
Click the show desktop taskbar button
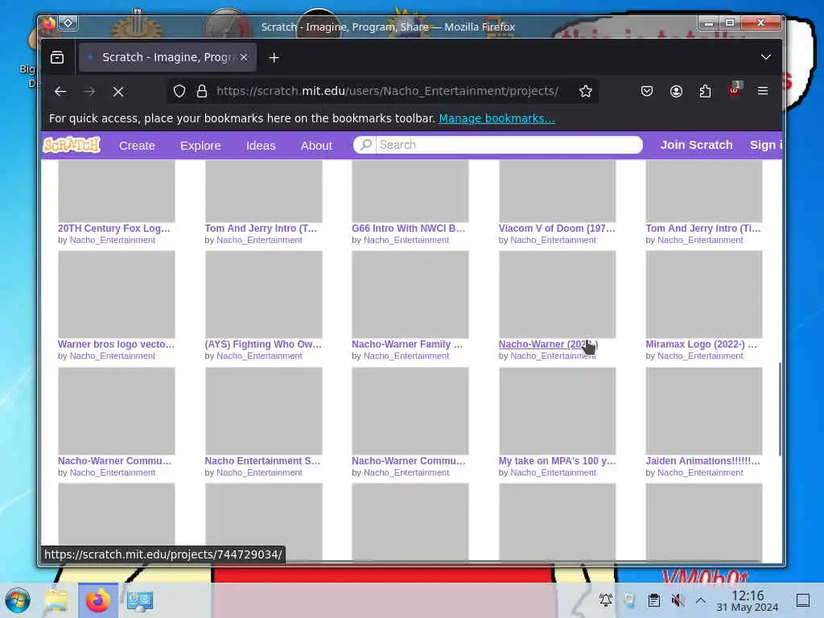[x=803, y=600]
